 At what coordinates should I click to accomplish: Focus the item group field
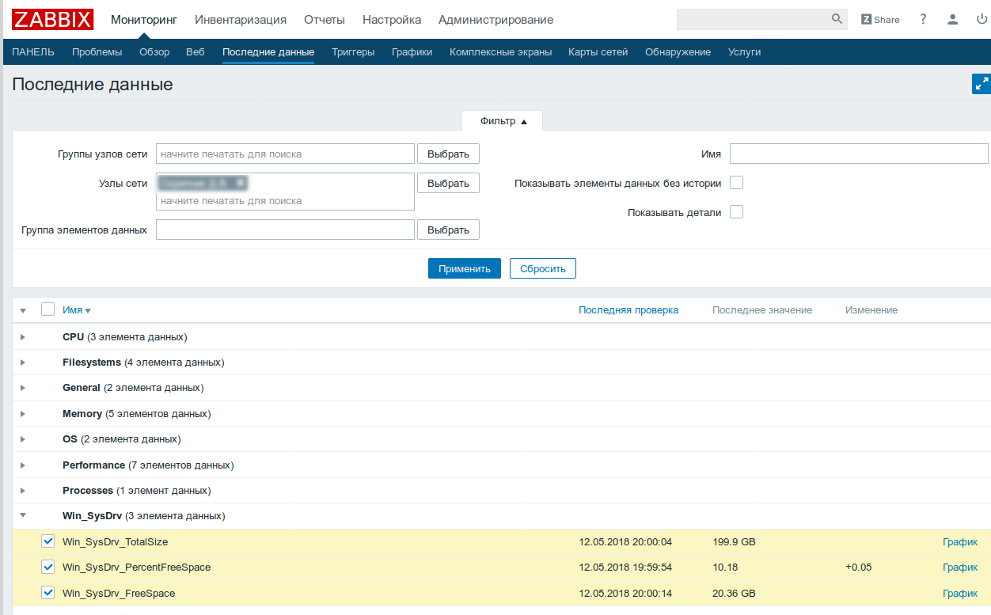click(x=286, y=230)
